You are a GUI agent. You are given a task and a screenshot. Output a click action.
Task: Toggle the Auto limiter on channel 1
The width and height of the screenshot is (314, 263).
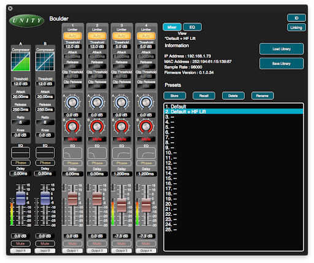click(72, 36)
